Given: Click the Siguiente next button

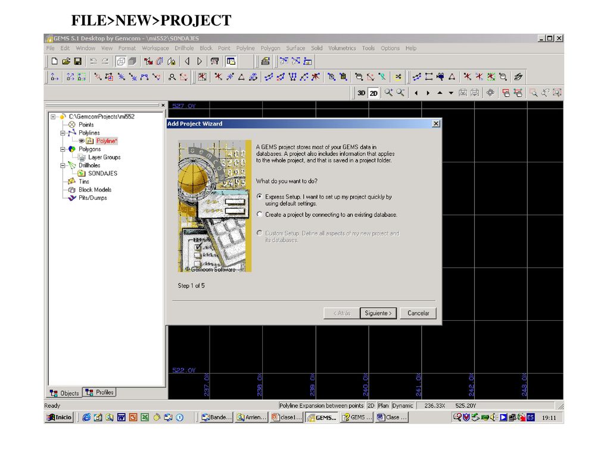Looking at the screenshot, I should click(378, 313).
